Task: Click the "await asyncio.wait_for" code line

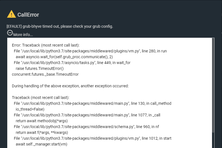Action: click(64, 57)
